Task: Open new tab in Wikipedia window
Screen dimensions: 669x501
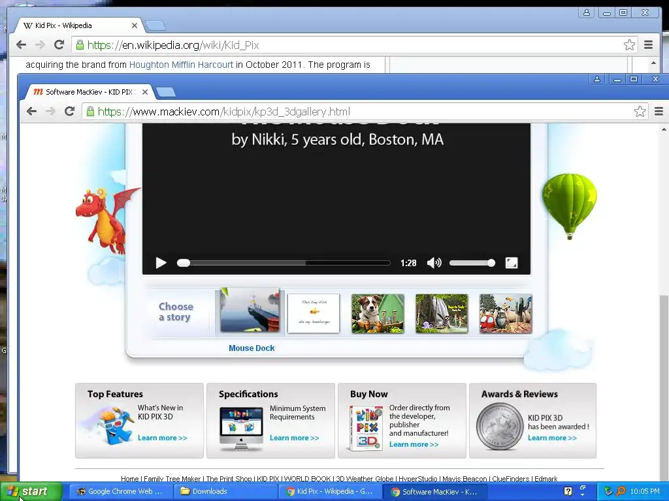Action: point(155,25)
